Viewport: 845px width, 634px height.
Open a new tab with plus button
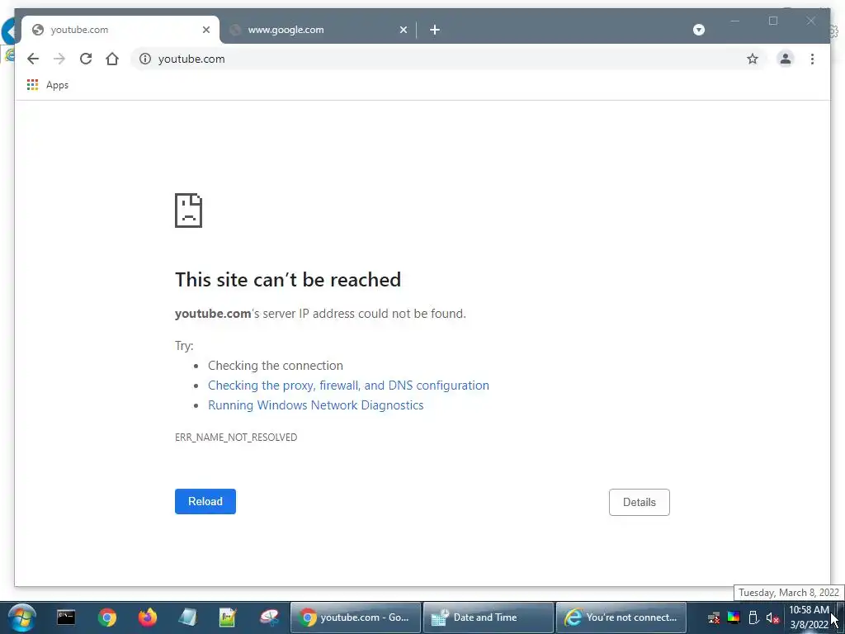(435, 30)
